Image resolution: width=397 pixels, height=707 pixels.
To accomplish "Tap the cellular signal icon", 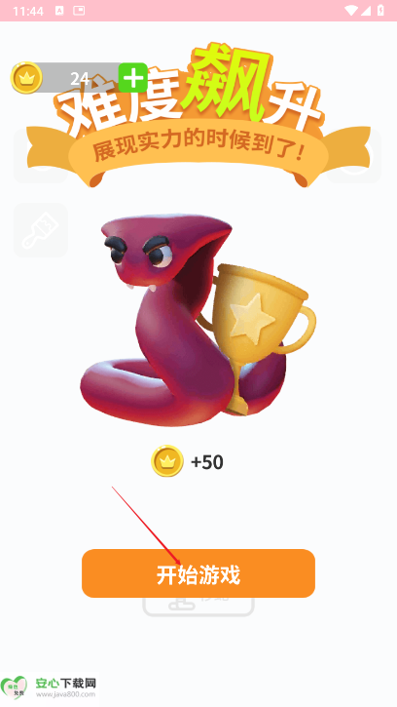I will click(x=366, y=11).
